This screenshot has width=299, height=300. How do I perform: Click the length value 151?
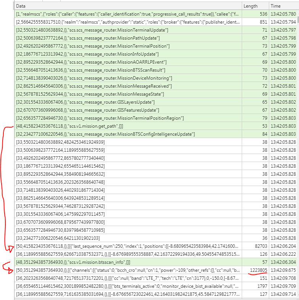click(263, 278)
